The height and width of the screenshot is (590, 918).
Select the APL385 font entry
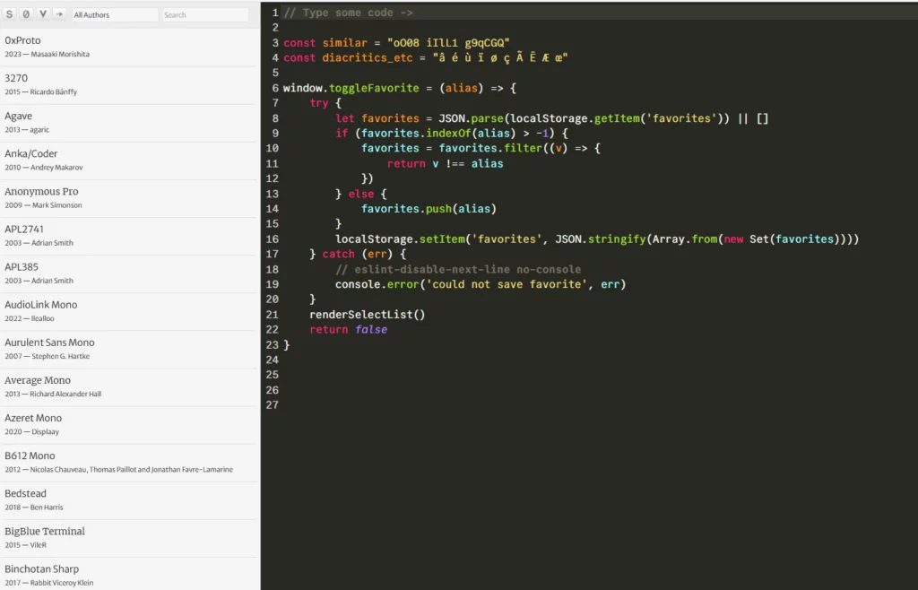point(129,274)
